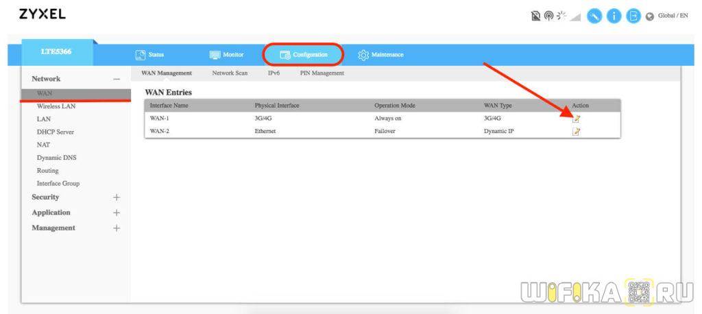Open the blue information icon
Image resolution: width=702 pixels, height=314 pixels.
click(x=614, y=16)
